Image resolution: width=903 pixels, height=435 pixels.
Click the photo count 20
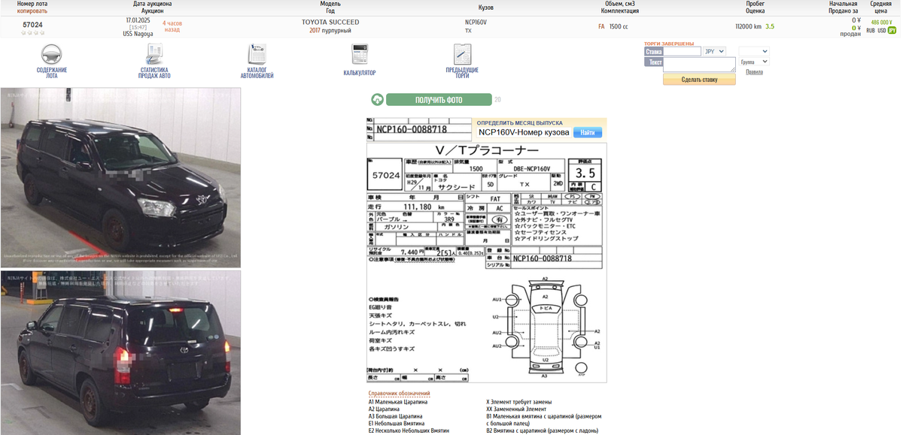click(x=497, y=100)
